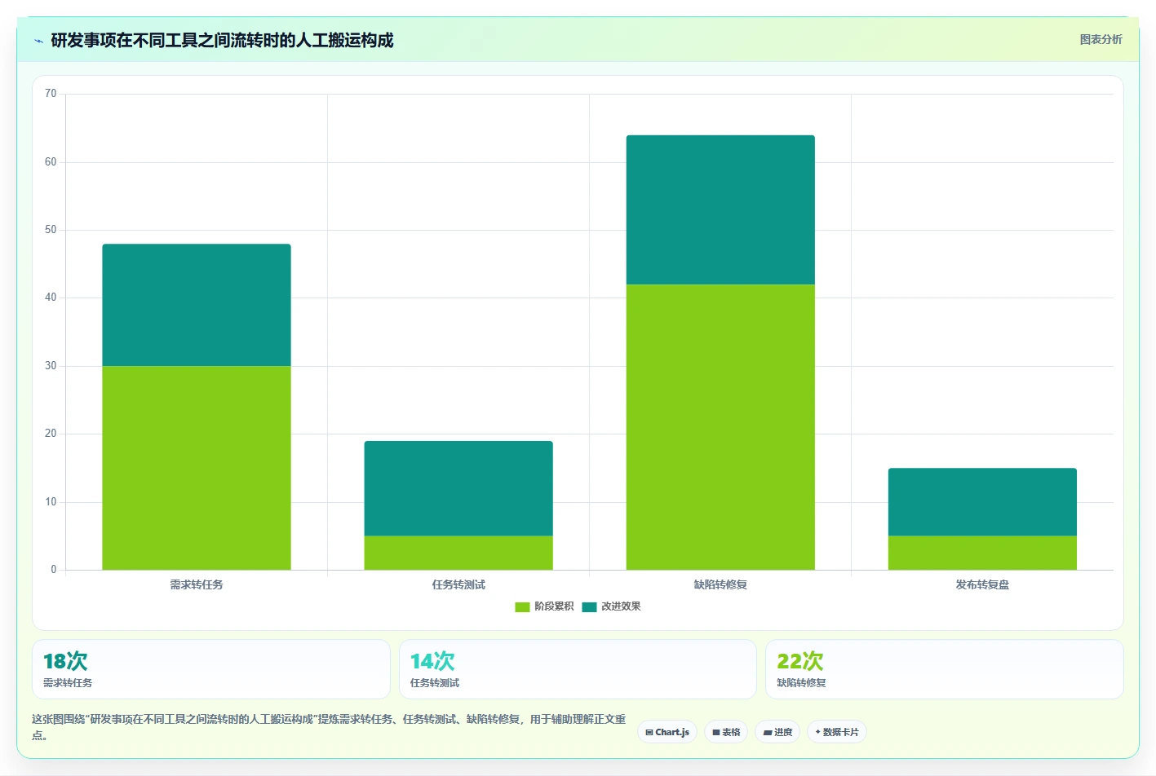Click the chart title 研发事项在不同工具之间流转时的人工搬运构成
1156x776 pixels.
(x=222, y=40)
